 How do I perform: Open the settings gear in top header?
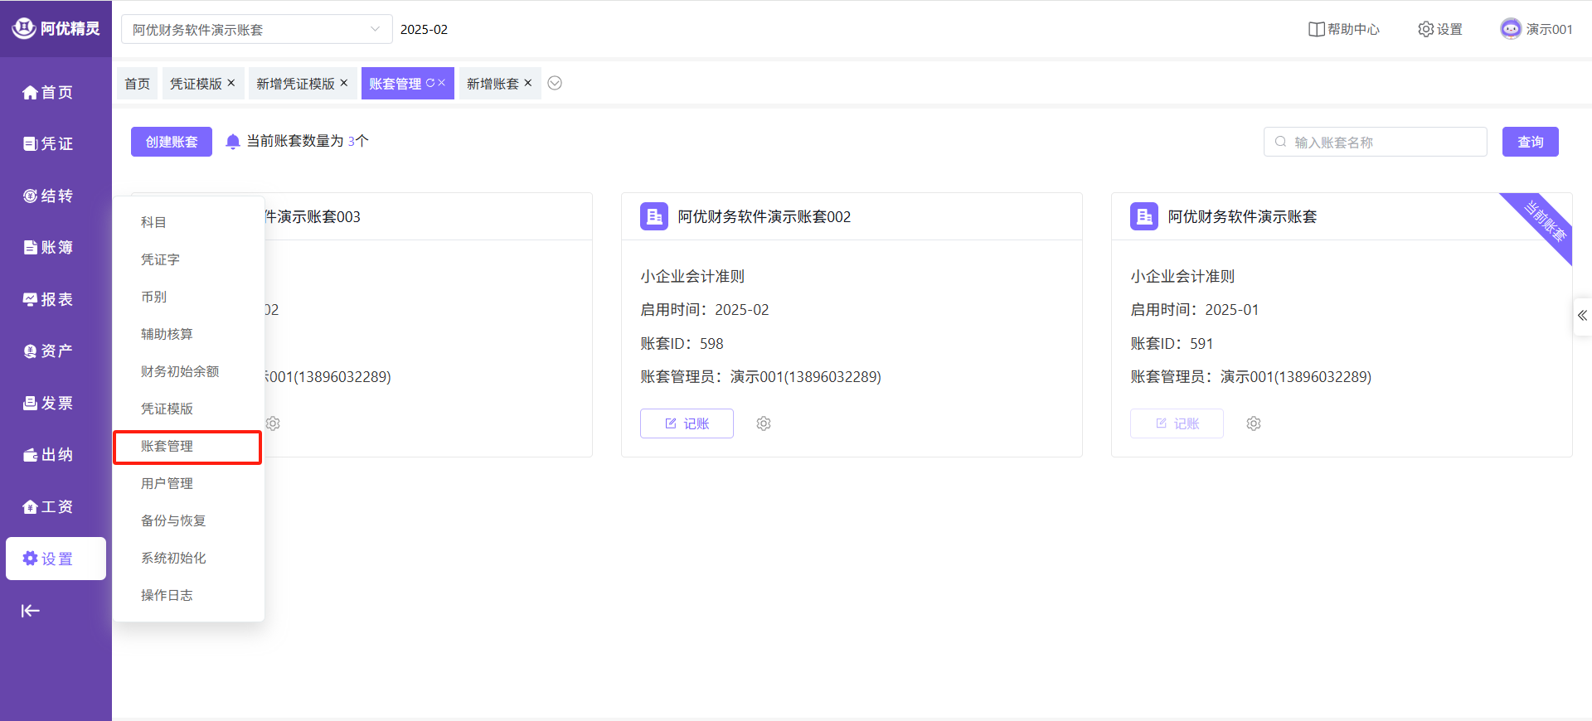[x=1425, y=29]
